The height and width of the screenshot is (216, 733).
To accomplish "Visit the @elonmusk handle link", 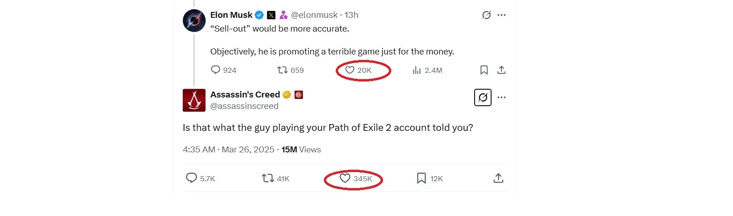I will (x=314, y=15).
